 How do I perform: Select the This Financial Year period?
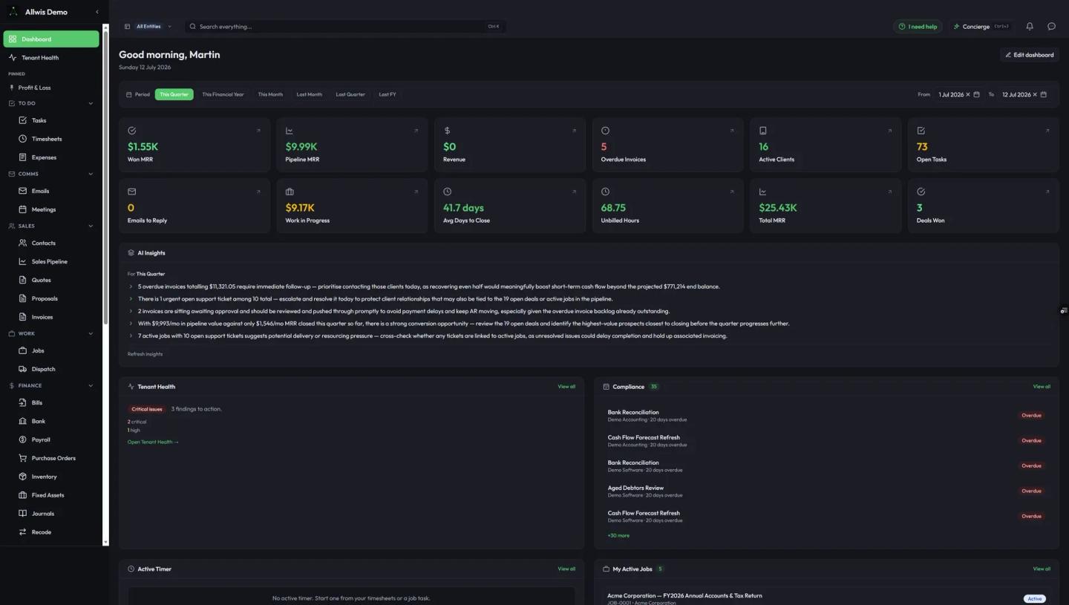[223, 94]
